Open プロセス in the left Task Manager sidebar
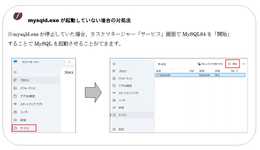Viewport: 260px width, 150px height. [25, 80]
